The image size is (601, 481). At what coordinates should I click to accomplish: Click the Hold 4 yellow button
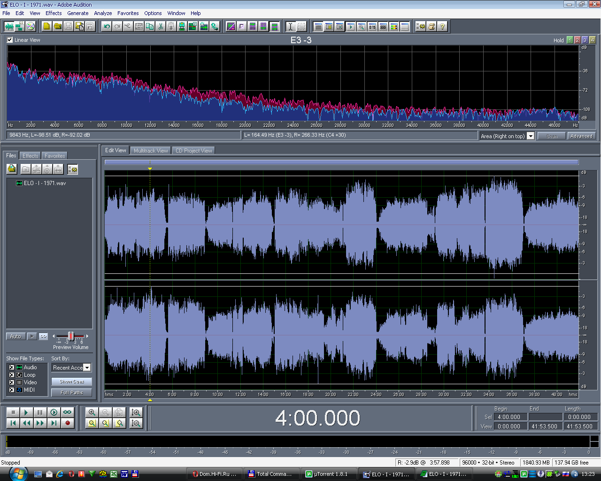[592, 40]
